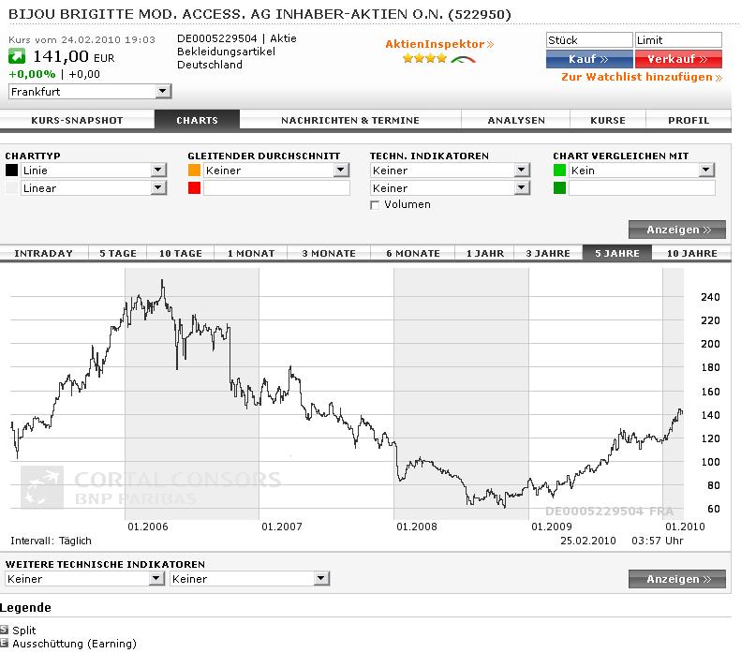Click the dark green comparison swatch
Image resolution: width=741 pixels, height=653 pixels.
click(559, 188)
